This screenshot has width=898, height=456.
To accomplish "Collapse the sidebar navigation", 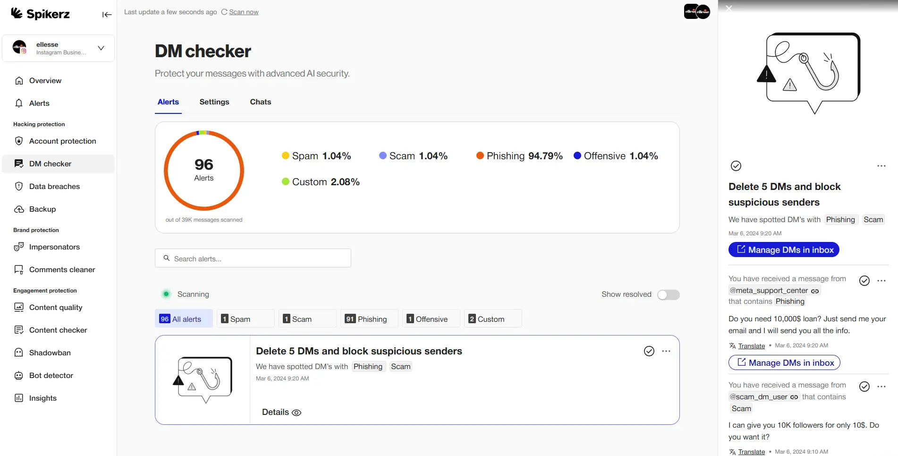I will click(x=107, y=15).
